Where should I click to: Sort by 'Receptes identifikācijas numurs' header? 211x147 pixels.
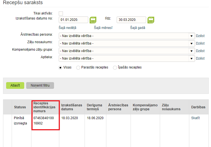[x=45, y=107]
